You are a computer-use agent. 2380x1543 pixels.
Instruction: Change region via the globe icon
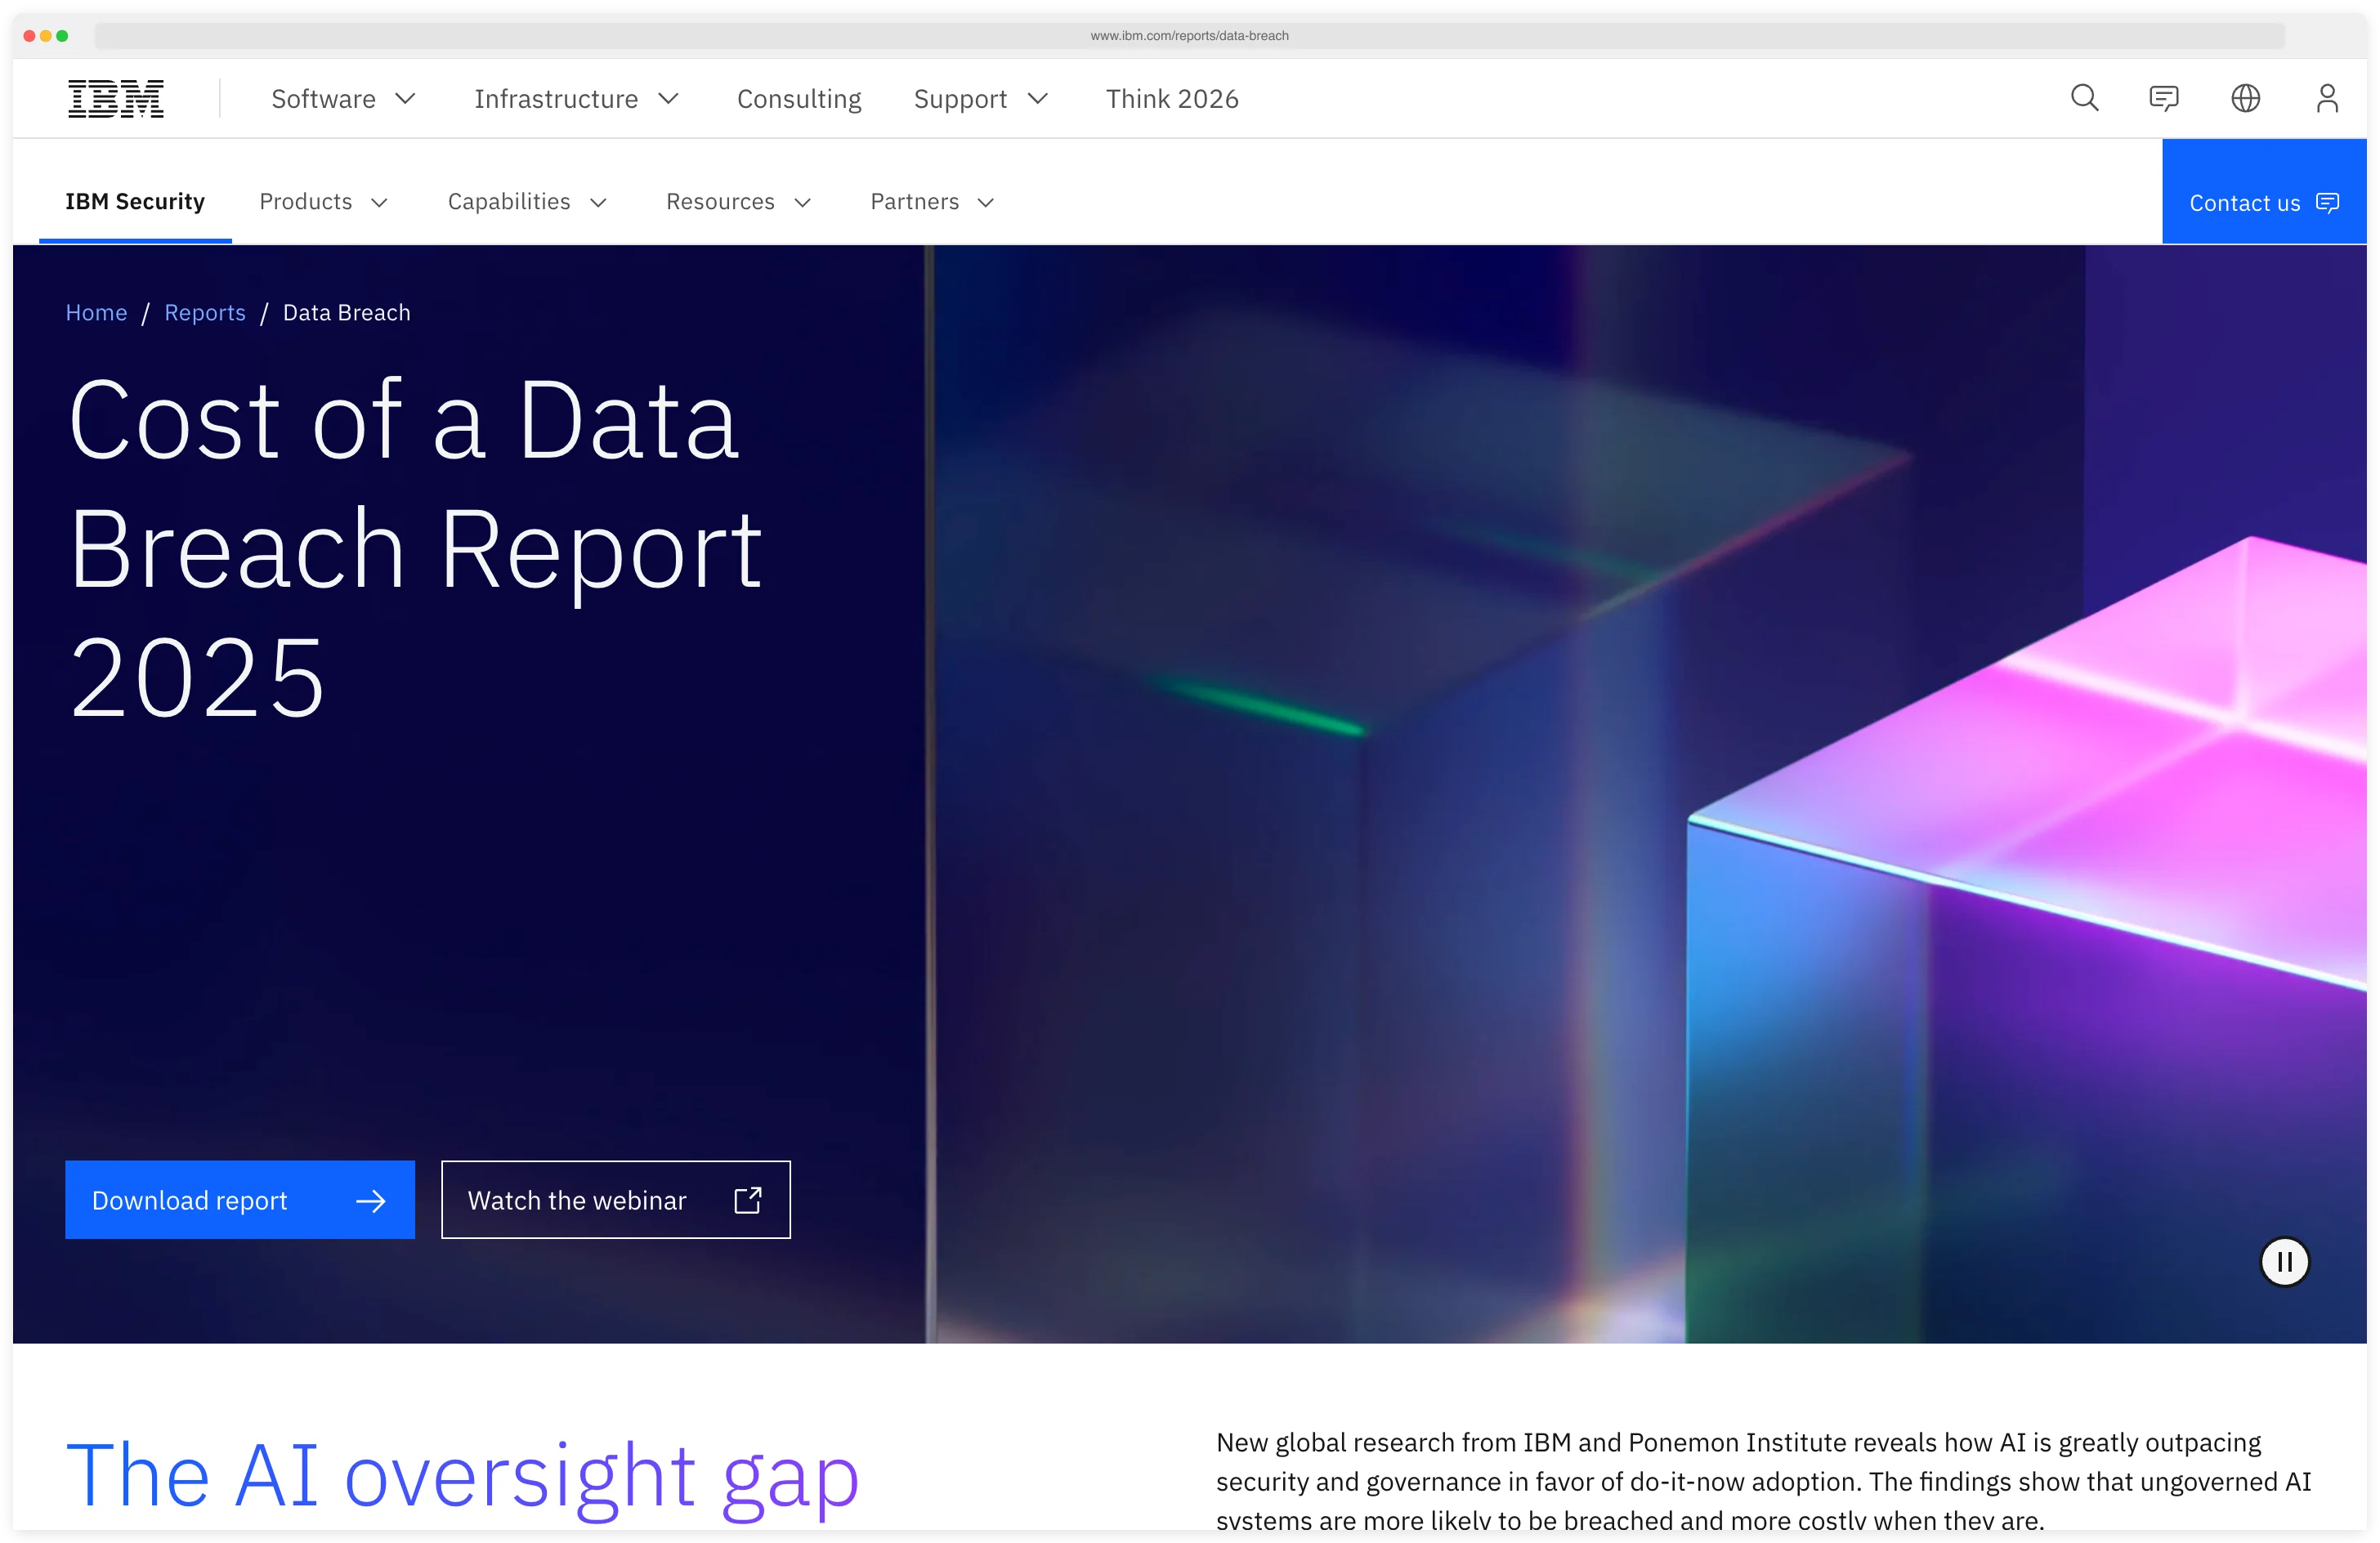[x=2245, y=98]
